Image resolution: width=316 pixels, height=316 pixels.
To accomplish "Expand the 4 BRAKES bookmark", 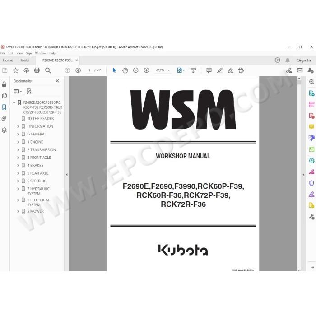I will point(18,166).
